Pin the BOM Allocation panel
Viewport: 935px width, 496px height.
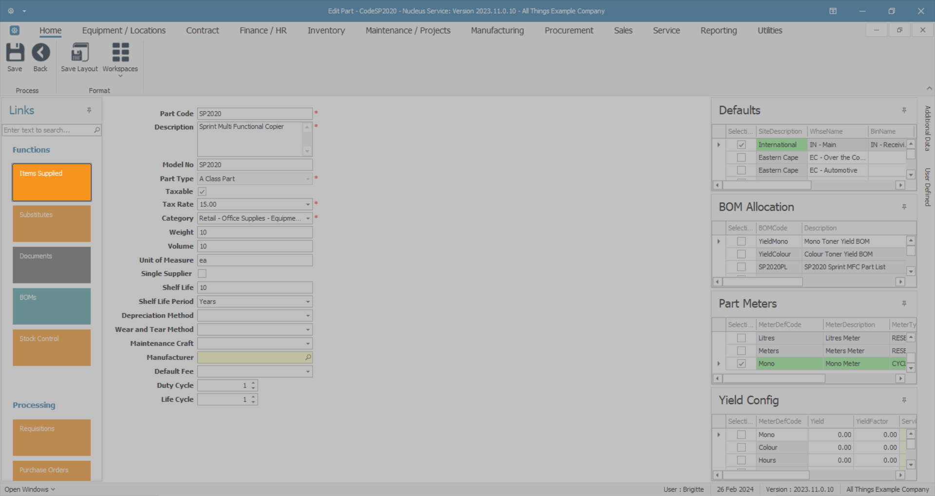click(x=904, y=207)
